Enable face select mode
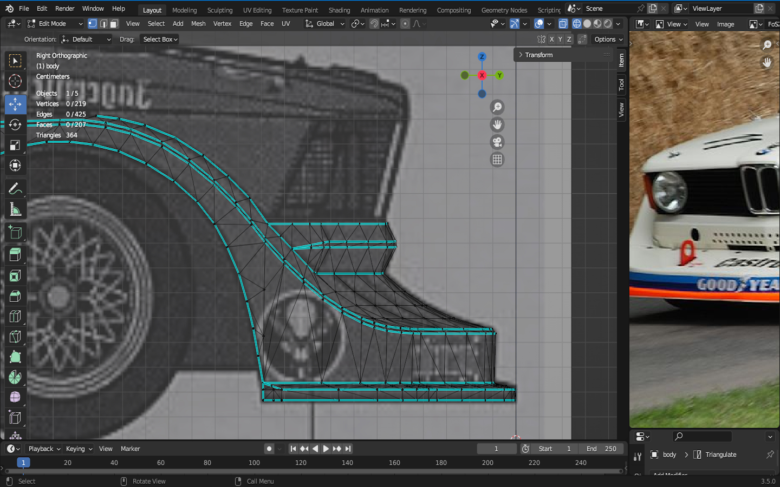The image size is (780, 487). pyautogui.click(x=114, y=24)
